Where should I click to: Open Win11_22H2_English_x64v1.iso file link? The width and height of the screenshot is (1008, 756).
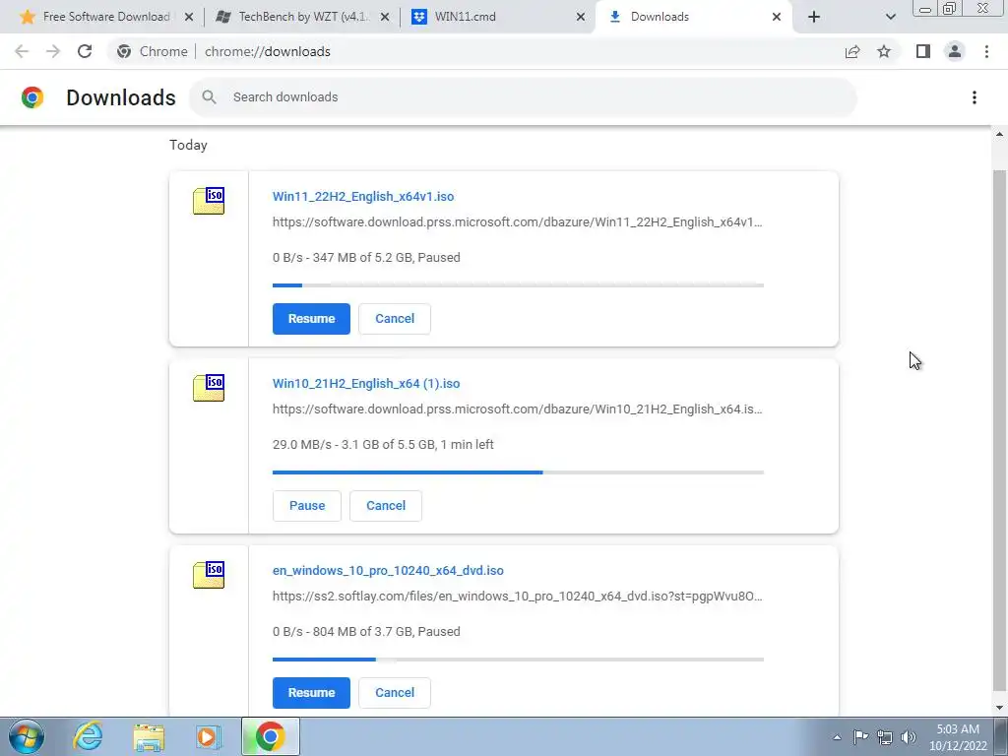(x=363, y=197)
